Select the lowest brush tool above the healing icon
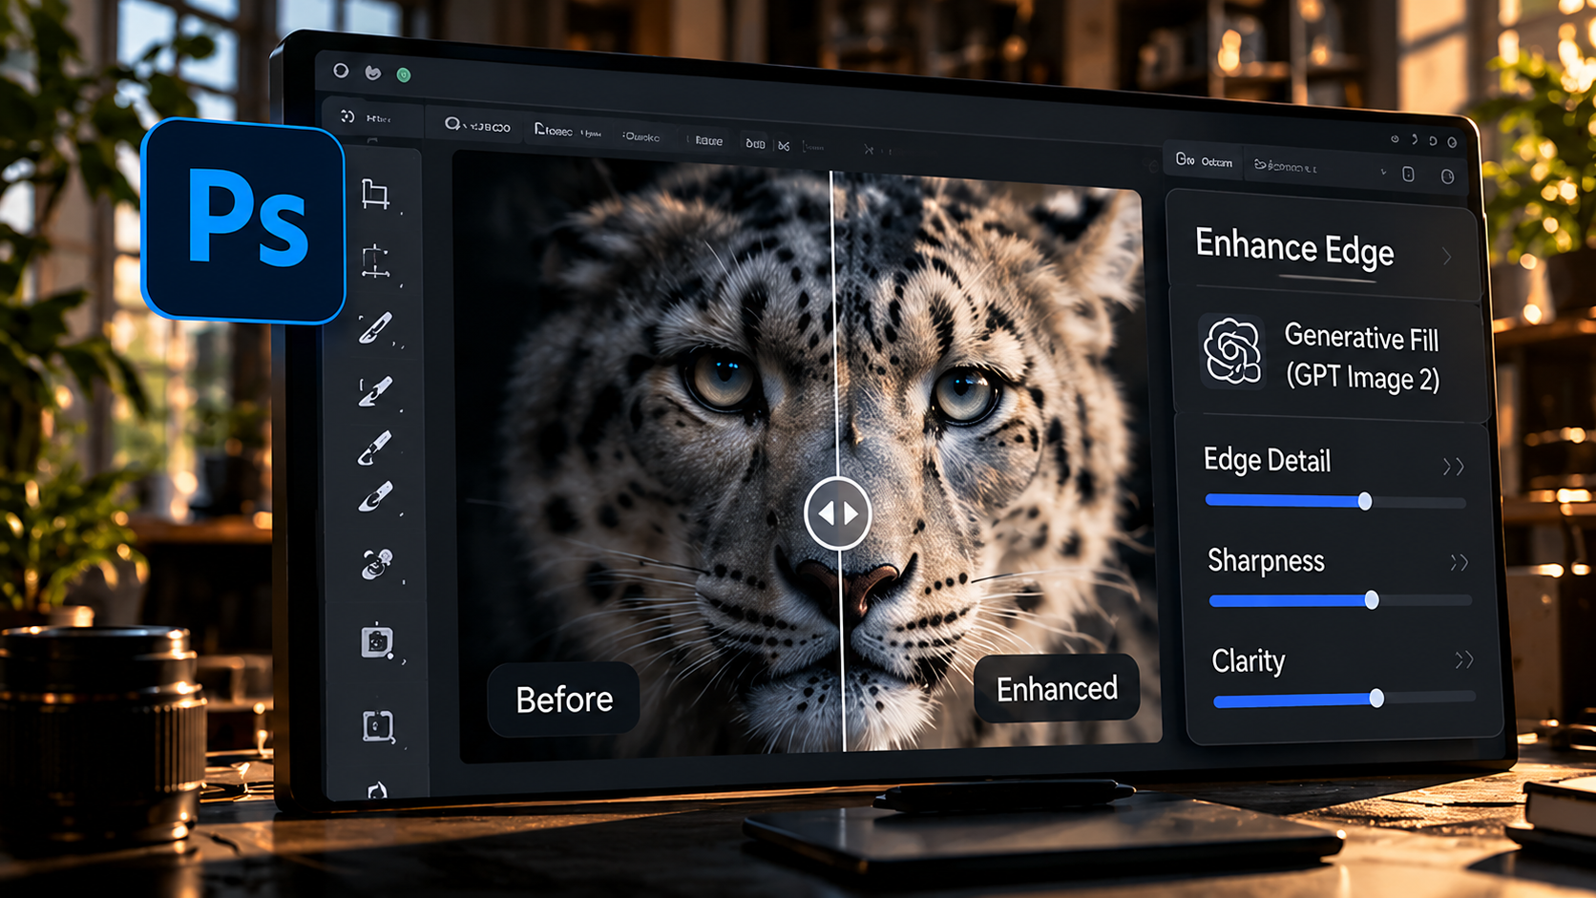The width and height of the screenshot is (1596, 898). (375, 497)
